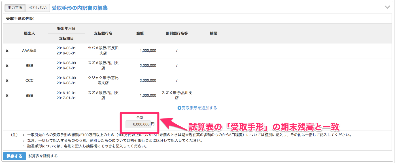The image size is (395, 163).
Task: Click the payment due date 2017-01-31
Action: (66, 98)
